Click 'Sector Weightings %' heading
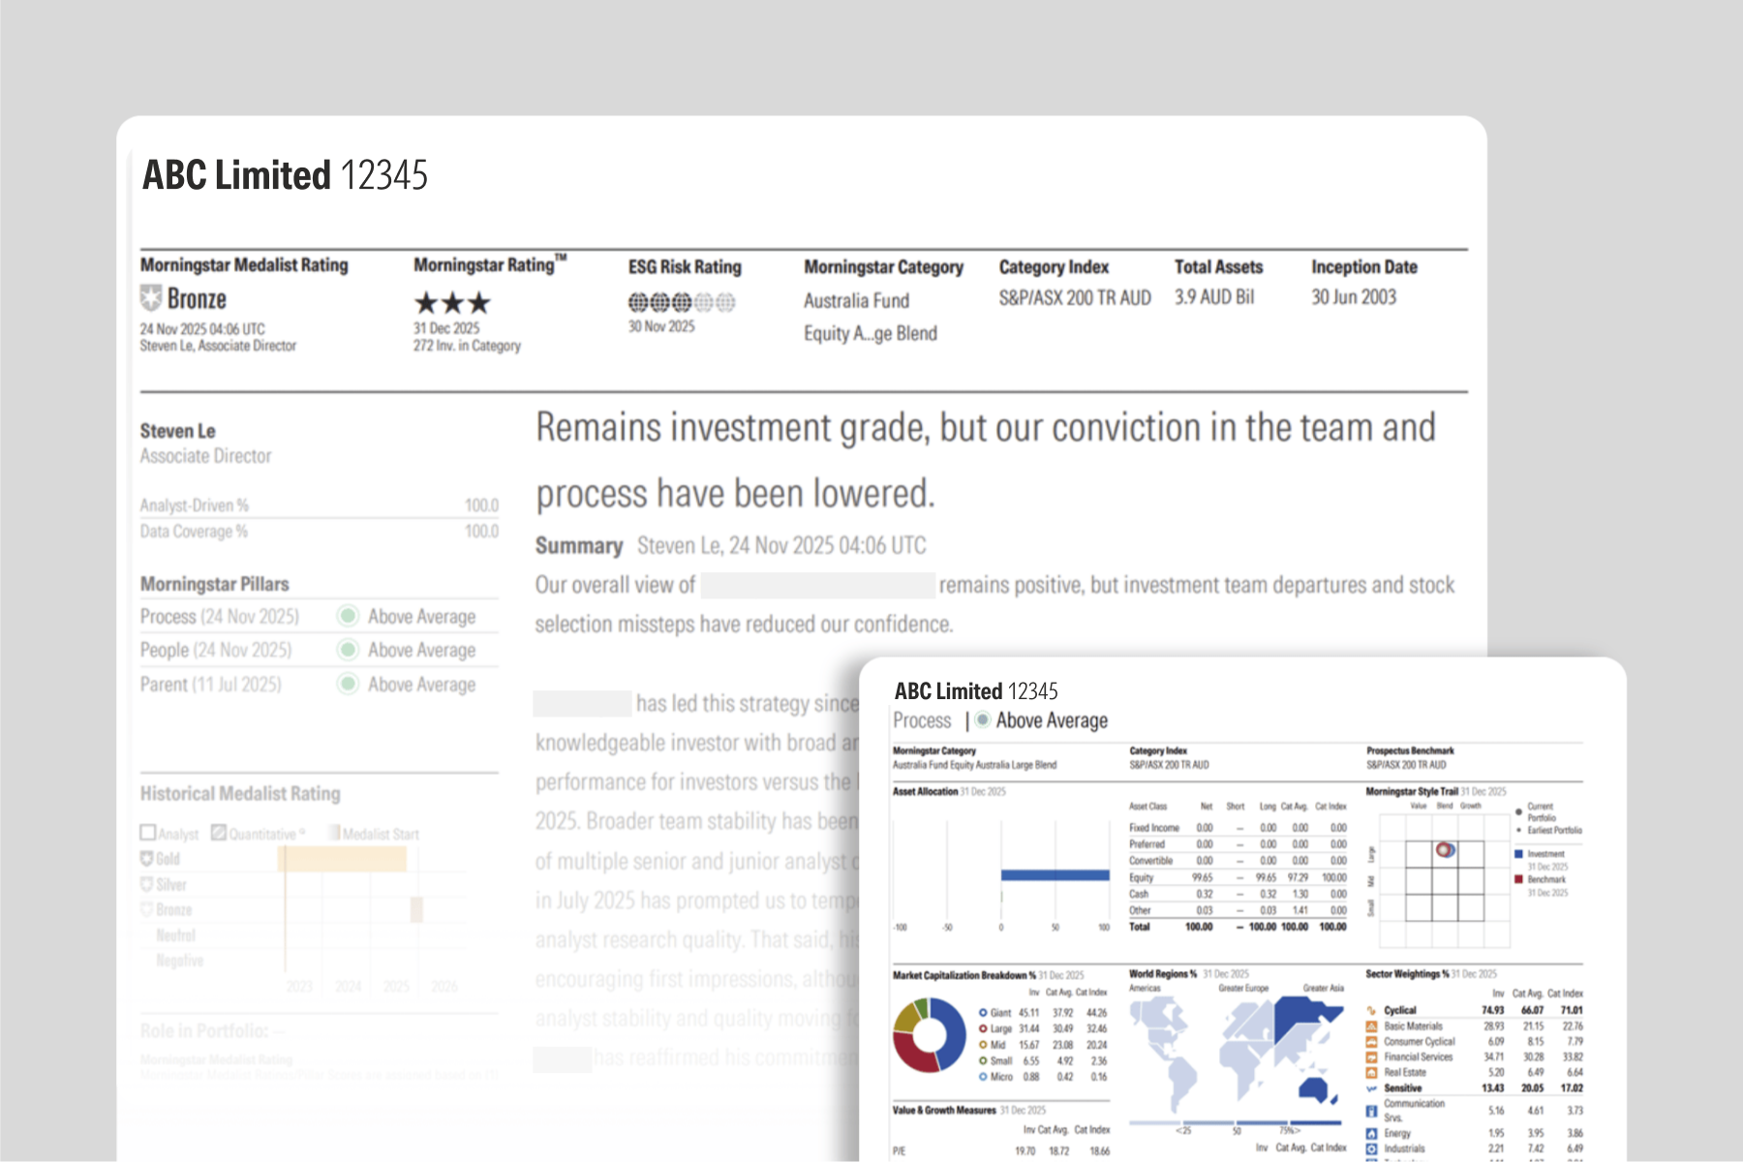Image resolution: width=1743 pixels, height=1162 pixels. coord(1407,974)
